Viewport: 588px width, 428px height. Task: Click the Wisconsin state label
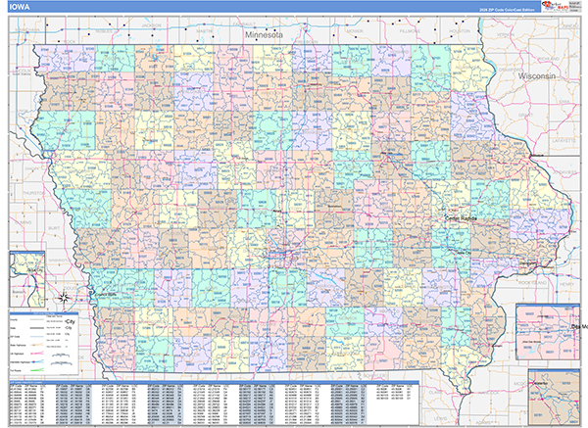(x=537, y=76)
